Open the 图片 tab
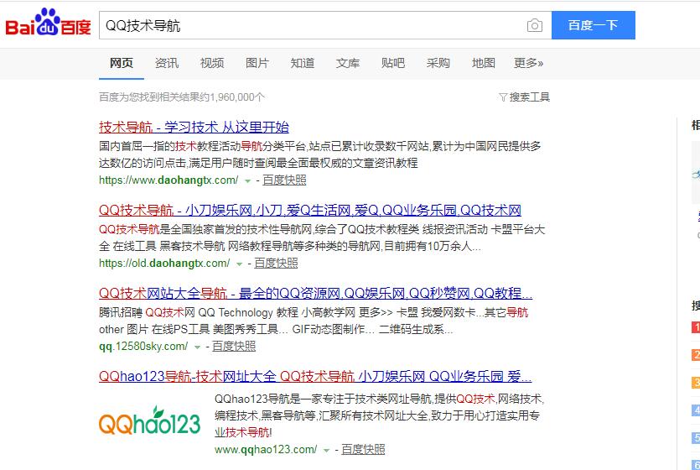Viewport: 700px width, 470px height. click(257, 63)
